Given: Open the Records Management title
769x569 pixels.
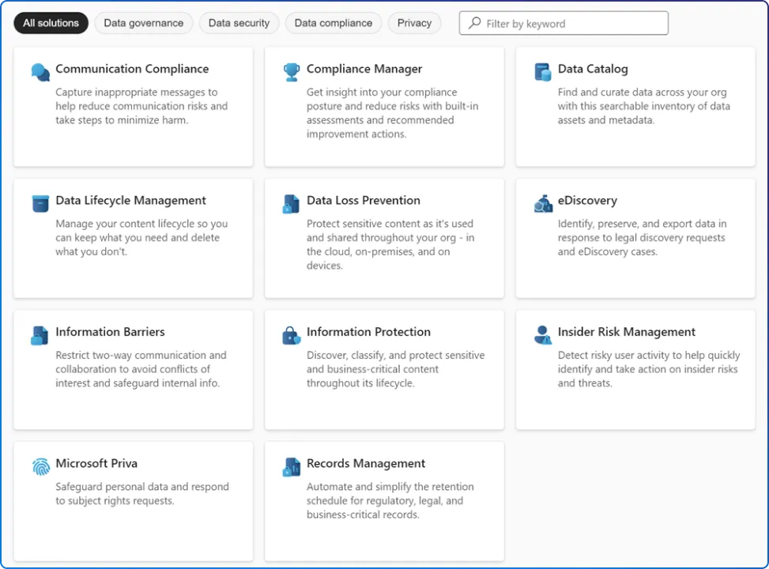Looking at the screenshot, I should (x=366, y=464).
